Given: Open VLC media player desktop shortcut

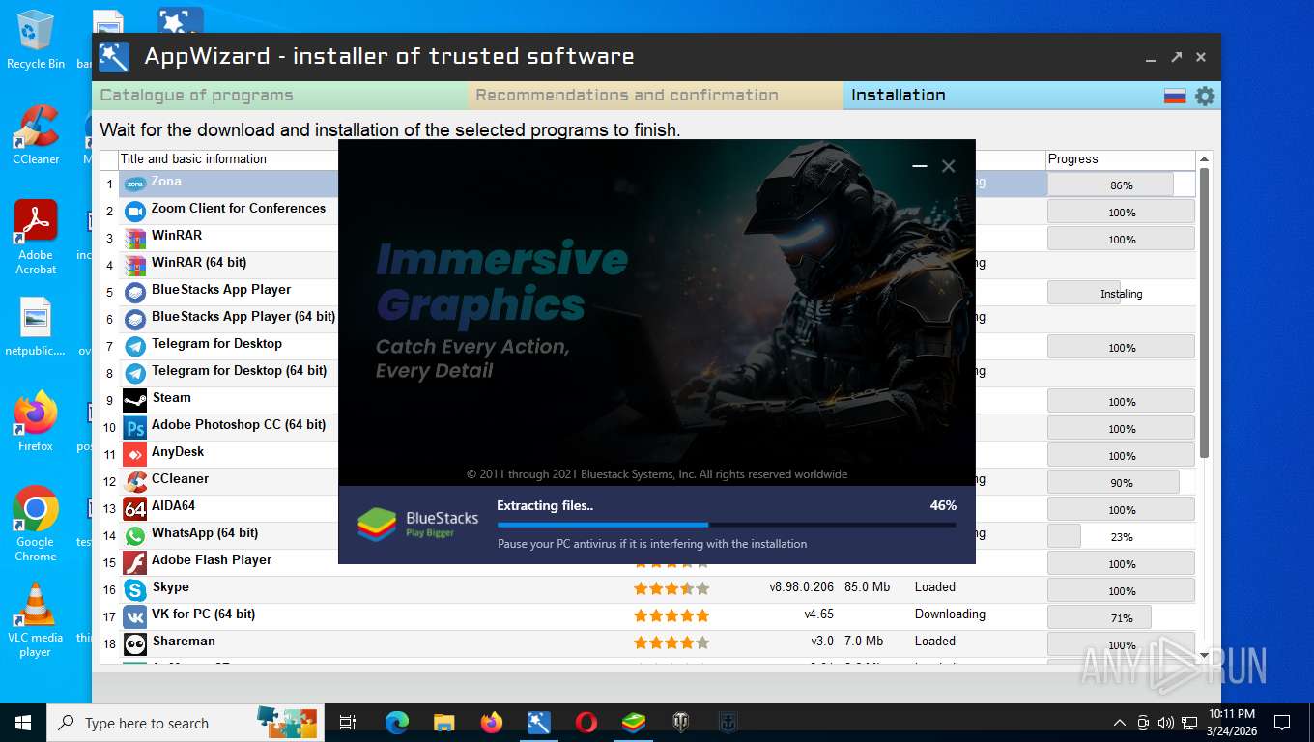Looking at the screenshot, I should (x=36, y=620).
